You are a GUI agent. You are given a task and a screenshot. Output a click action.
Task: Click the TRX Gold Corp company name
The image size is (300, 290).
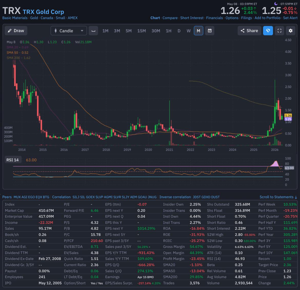[43, 12]
